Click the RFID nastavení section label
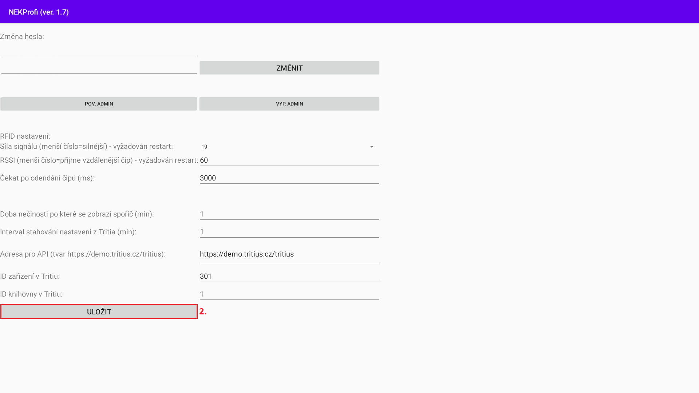Screen dimensions: 699x393 click(25, 136)
